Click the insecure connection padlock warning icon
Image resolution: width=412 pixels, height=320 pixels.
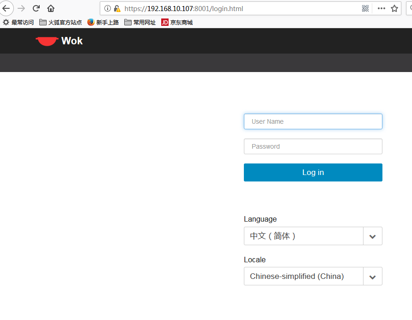click(117, 8)
